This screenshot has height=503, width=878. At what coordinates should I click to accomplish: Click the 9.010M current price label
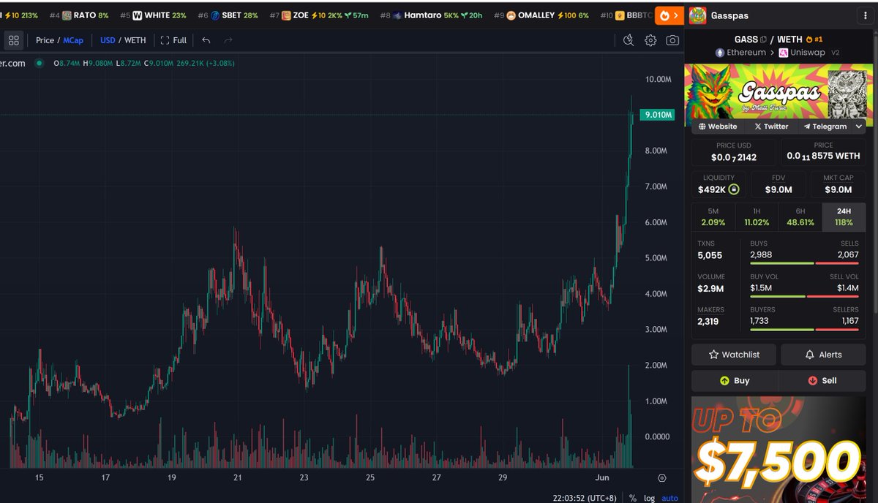point(657,115)
